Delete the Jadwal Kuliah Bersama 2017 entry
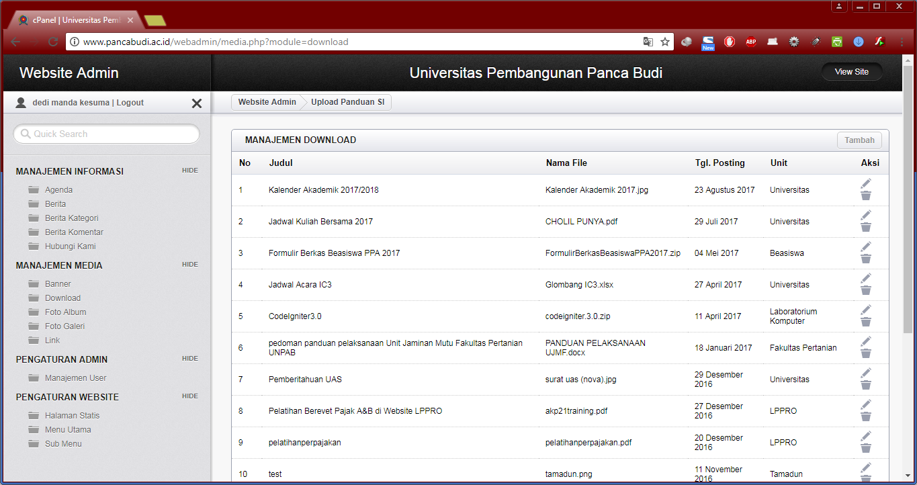 click(866, 228)
